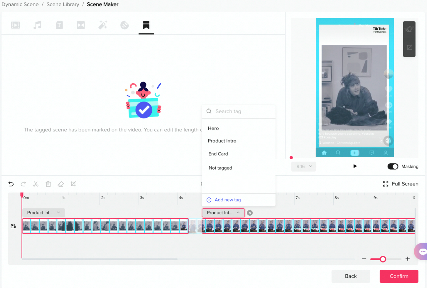This screenshot has width=427, height=288.
Task: Switch to the bookmark Tags tab
Action: (x=146, y=25)
